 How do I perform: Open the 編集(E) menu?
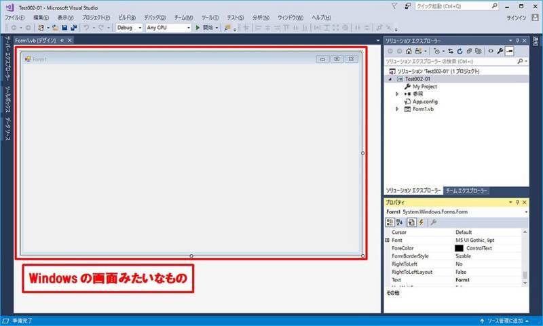click(41, 18)
